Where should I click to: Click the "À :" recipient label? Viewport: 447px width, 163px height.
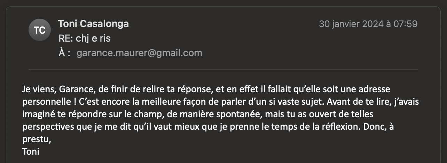click(65, 53)
